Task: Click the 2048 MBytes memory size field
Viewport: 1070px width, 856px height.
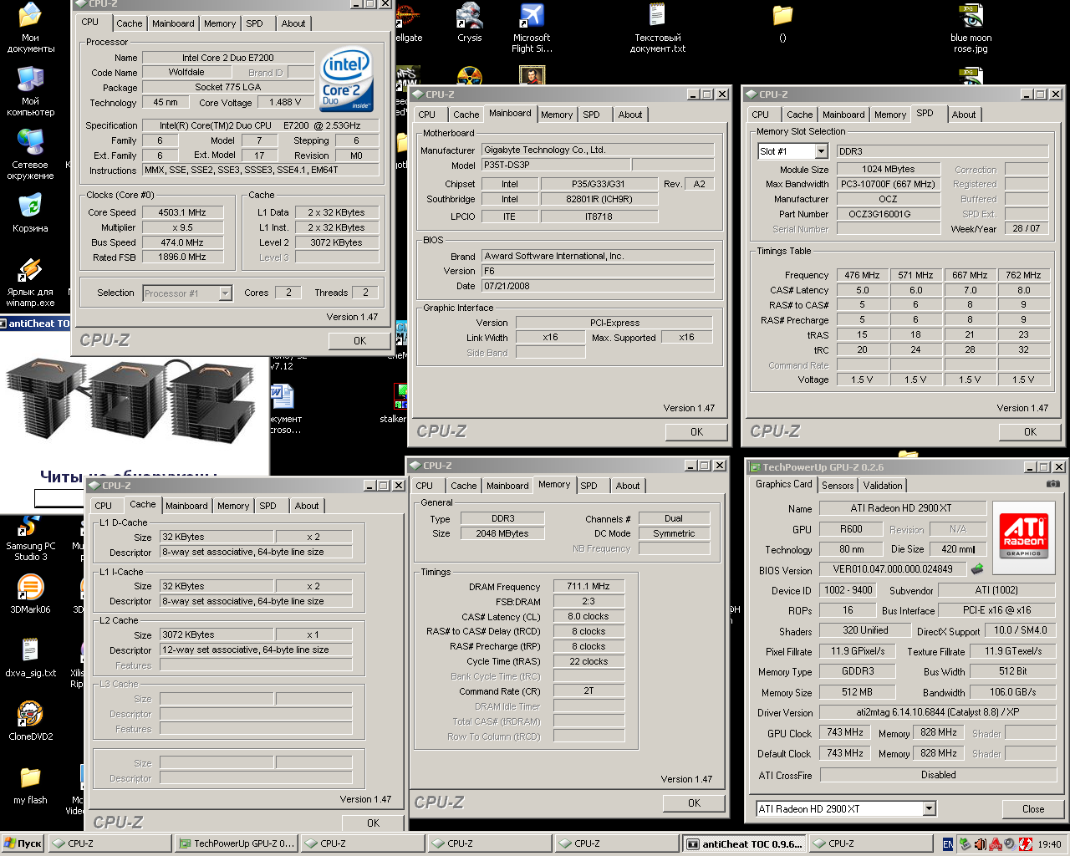Action: click(502, 533)
